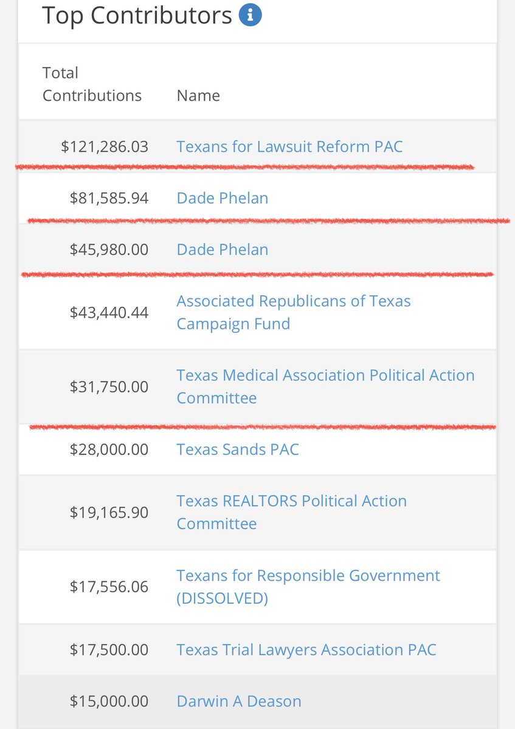View Texans for Responsible Government (DISSOLVED)

coord(308,587)
